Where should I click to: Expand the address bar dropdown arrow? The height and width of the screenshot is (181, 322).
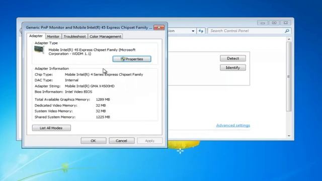[x=193, y=31]
